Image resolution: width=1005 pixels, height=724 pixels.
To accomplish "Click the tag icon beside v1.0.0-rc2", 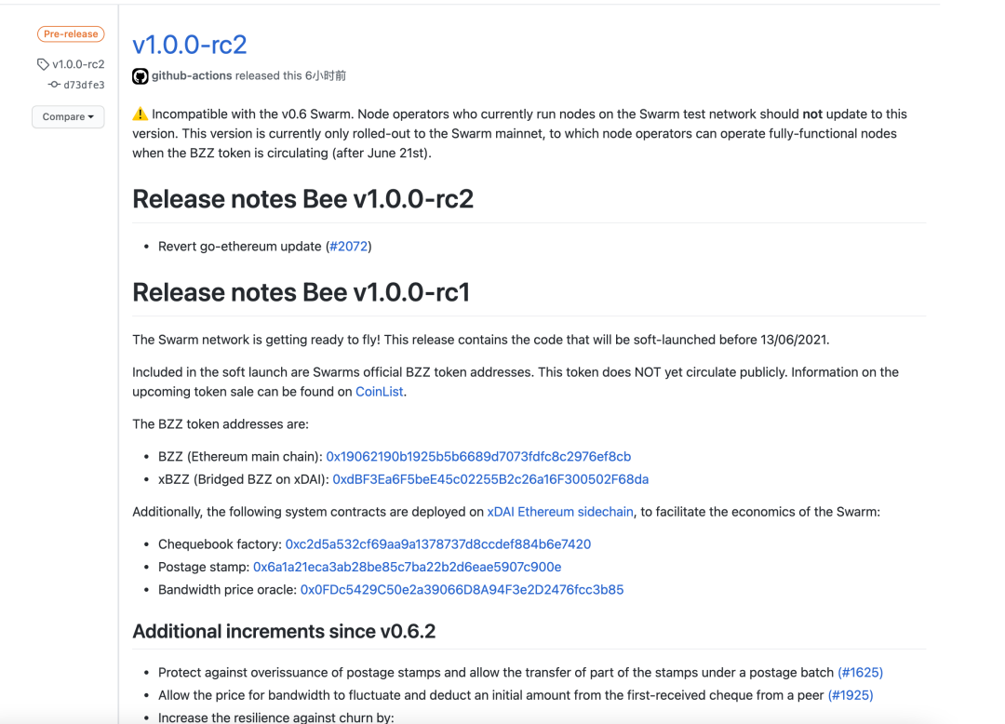I will [x=43, y=64].
